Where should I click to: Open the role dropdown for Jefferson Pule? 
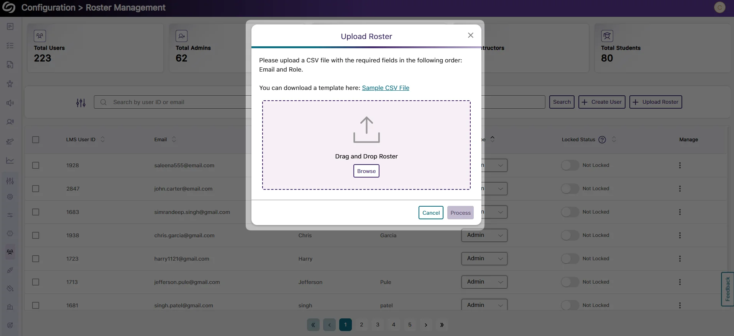484,282
